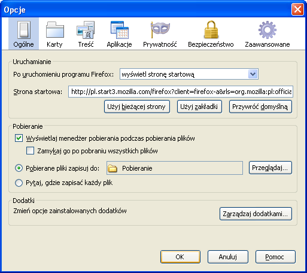Open the Ogólne light switch icon
This screenshot has width=307, height=273.
click(x=24, y=30)
